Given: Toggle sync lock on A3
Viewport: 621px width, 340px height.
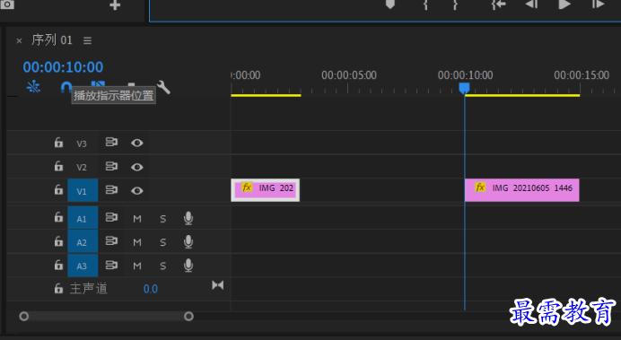Looking at the screenshot, I should pos(111,265).
